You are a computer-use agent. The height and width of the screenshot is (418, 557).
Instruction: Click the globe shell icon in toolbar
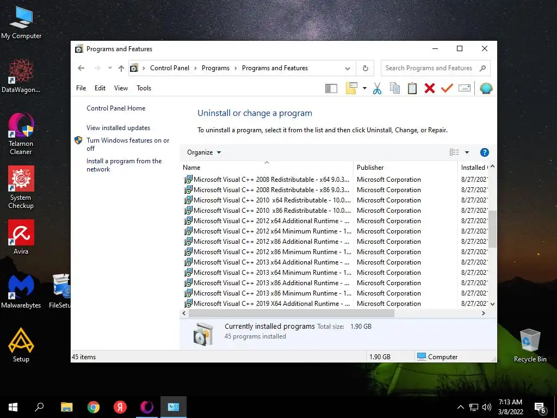point(486,88)
